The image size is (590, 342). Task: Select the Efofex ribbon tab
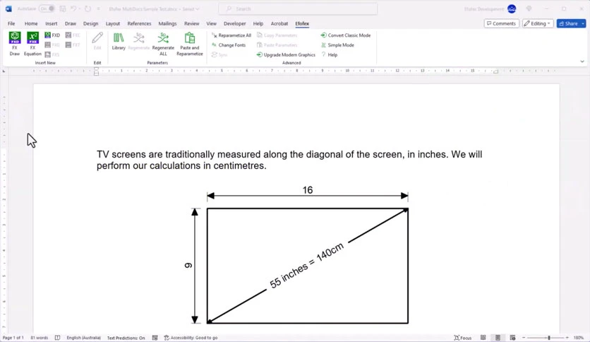coord(302,23)
